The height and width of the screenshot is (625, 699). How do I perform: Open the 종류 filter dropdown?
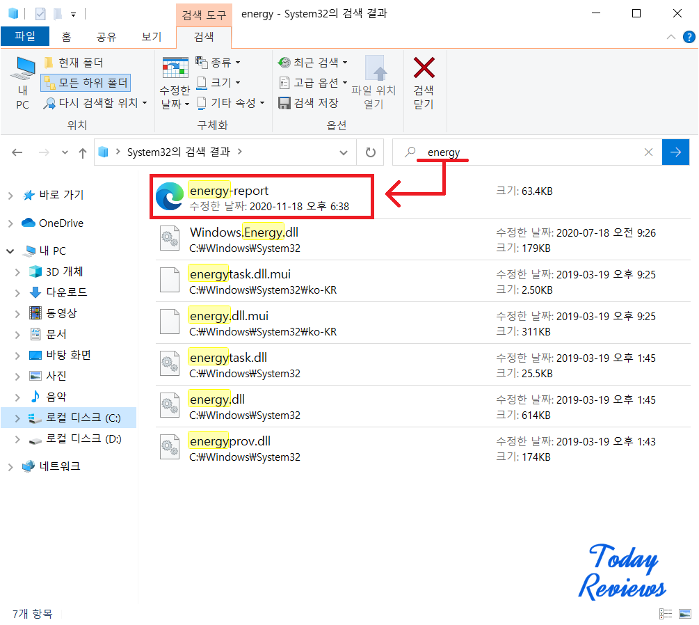tap(218, 63)
